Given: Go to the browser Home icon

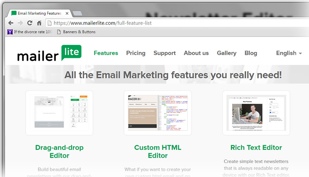Looking at the screenshot, I should (39, 23).
